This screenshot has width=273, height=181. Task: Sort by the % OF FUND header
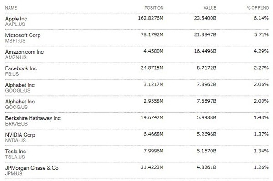coord(258,8)
